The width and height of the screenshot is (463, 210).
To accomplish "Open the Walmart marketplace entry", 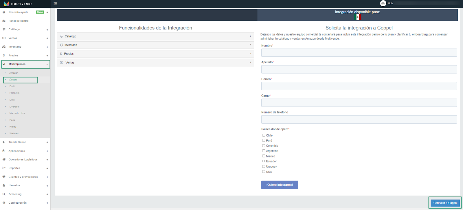I will click(14, 133).
